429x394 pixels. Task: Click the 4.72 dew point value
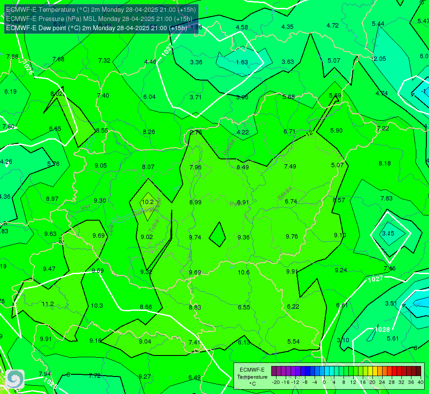pos(333,25)
